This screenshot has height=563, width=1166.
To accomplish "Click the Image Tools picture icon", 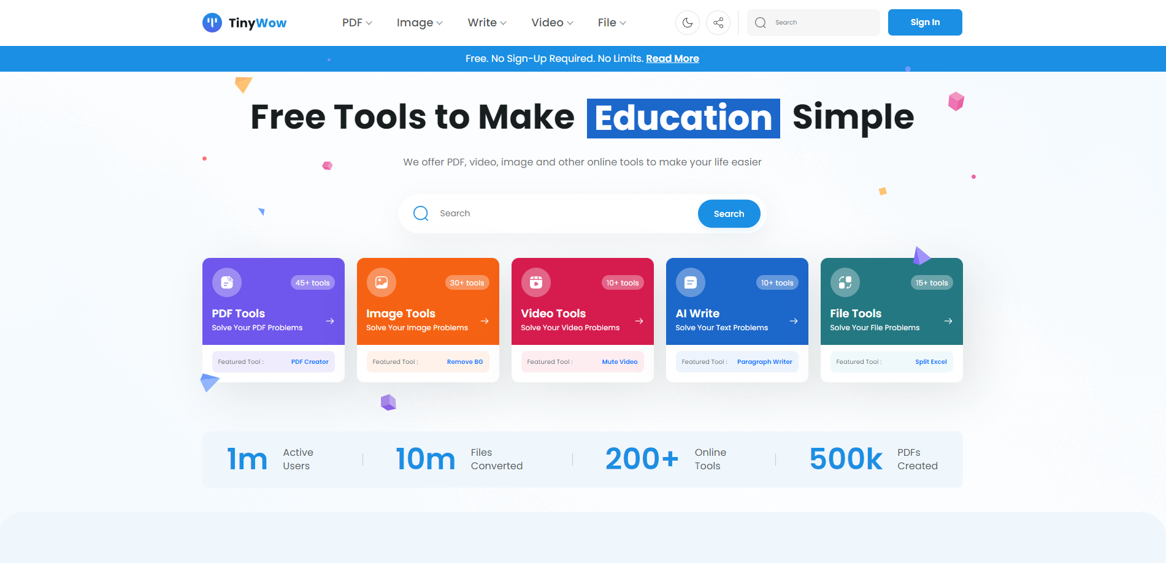I will coord(382,282).
